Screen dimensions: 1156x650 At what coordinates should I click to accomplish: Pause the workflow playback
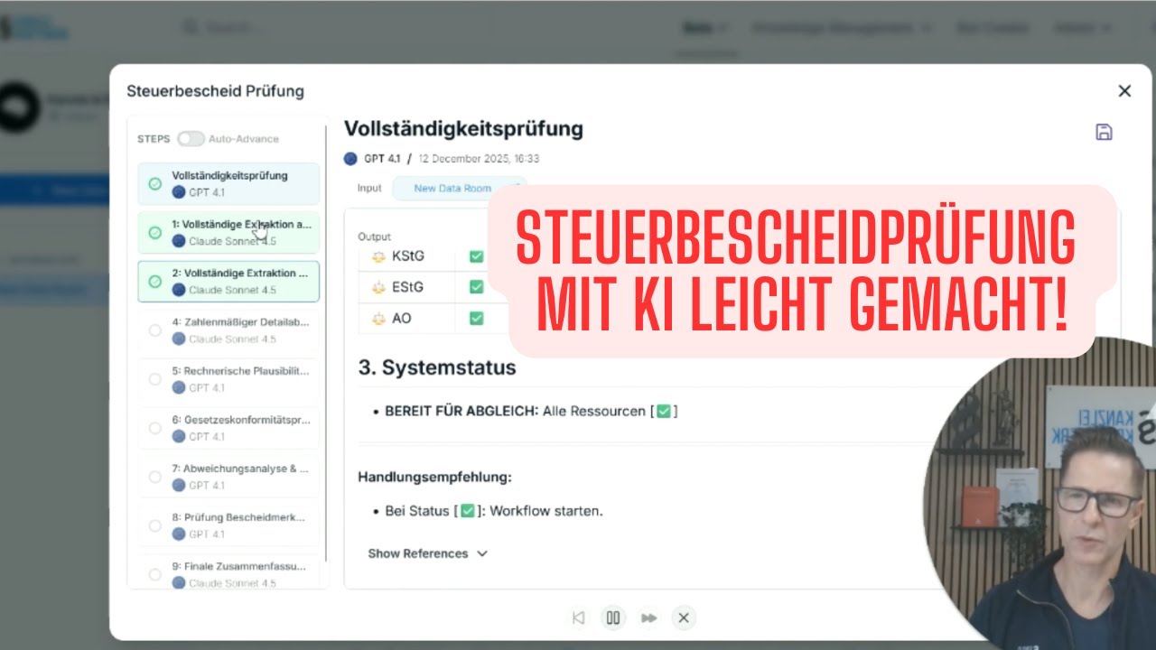point(613,617)
